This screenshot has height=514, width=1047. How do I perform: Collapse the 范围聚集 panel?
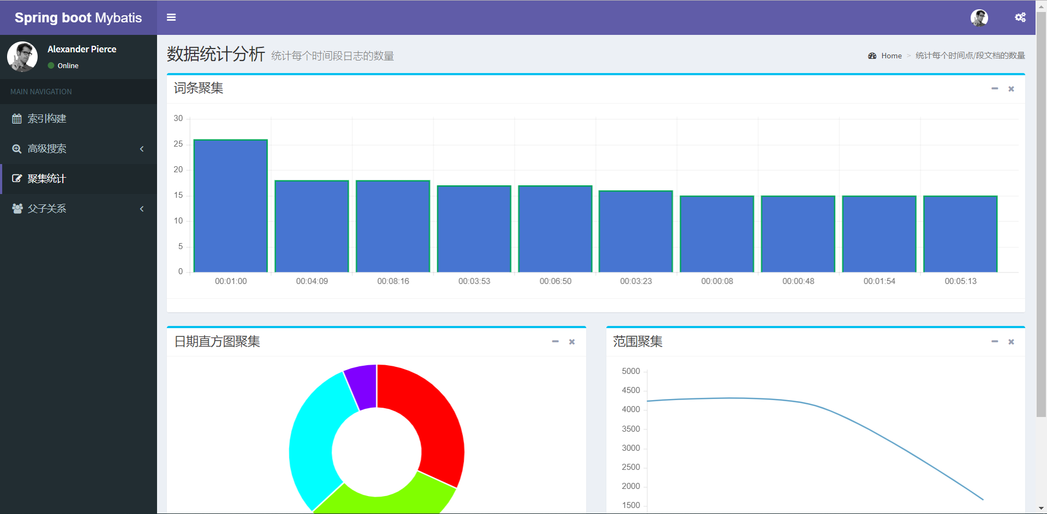[995, 341]
